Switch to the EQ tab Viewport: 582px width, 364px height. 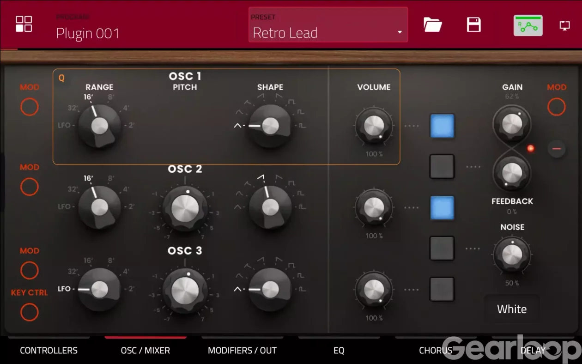coord(339,350)
